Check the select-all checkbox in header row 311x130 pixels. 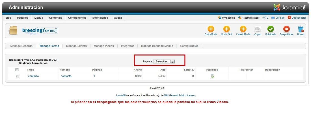point(17,70)
